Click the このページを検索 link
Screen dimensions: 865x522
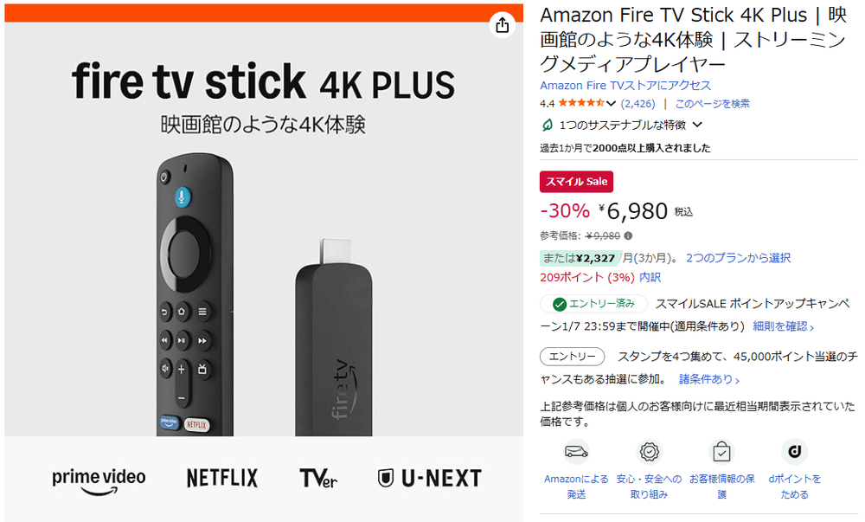click(712, 104)
